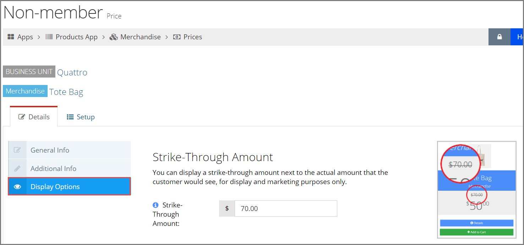Click the Prices money icon
The image size is (524, 245).
177,37
